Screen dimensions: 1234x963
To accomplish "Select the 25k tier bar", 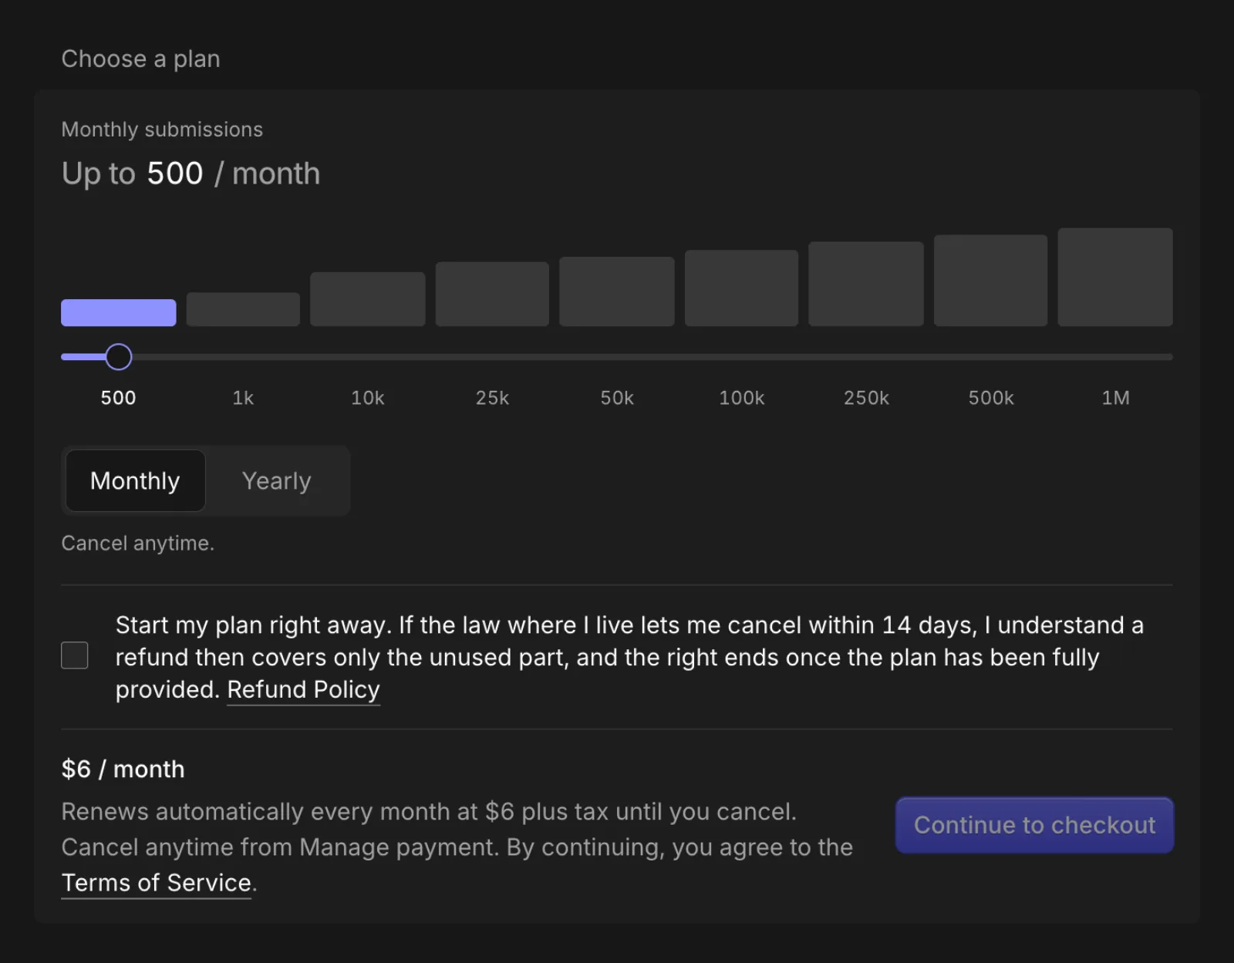I will [492, 294].
